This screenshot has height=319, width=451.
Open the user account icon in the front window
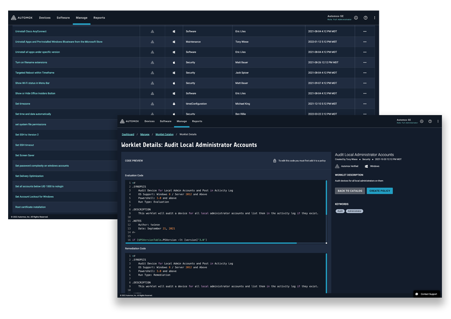point(422,121)
